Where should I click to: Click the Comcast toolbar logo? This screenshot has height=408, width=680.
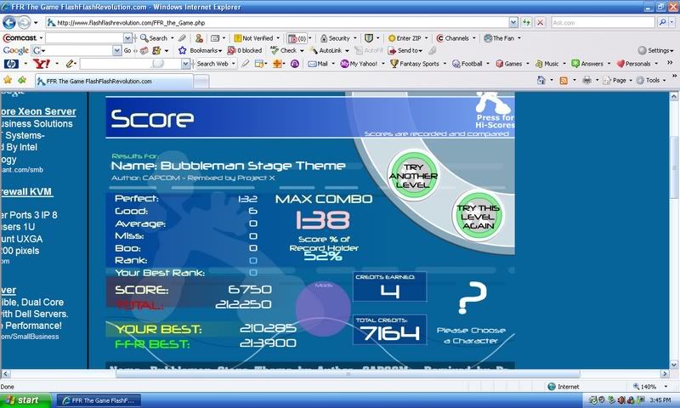point(21,38)
